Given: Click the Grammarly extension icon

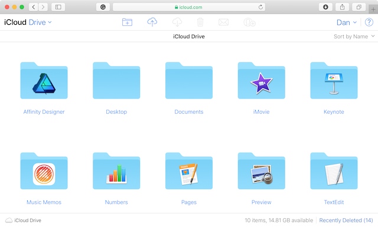Looking at the screenshot, I should (103, 7).
